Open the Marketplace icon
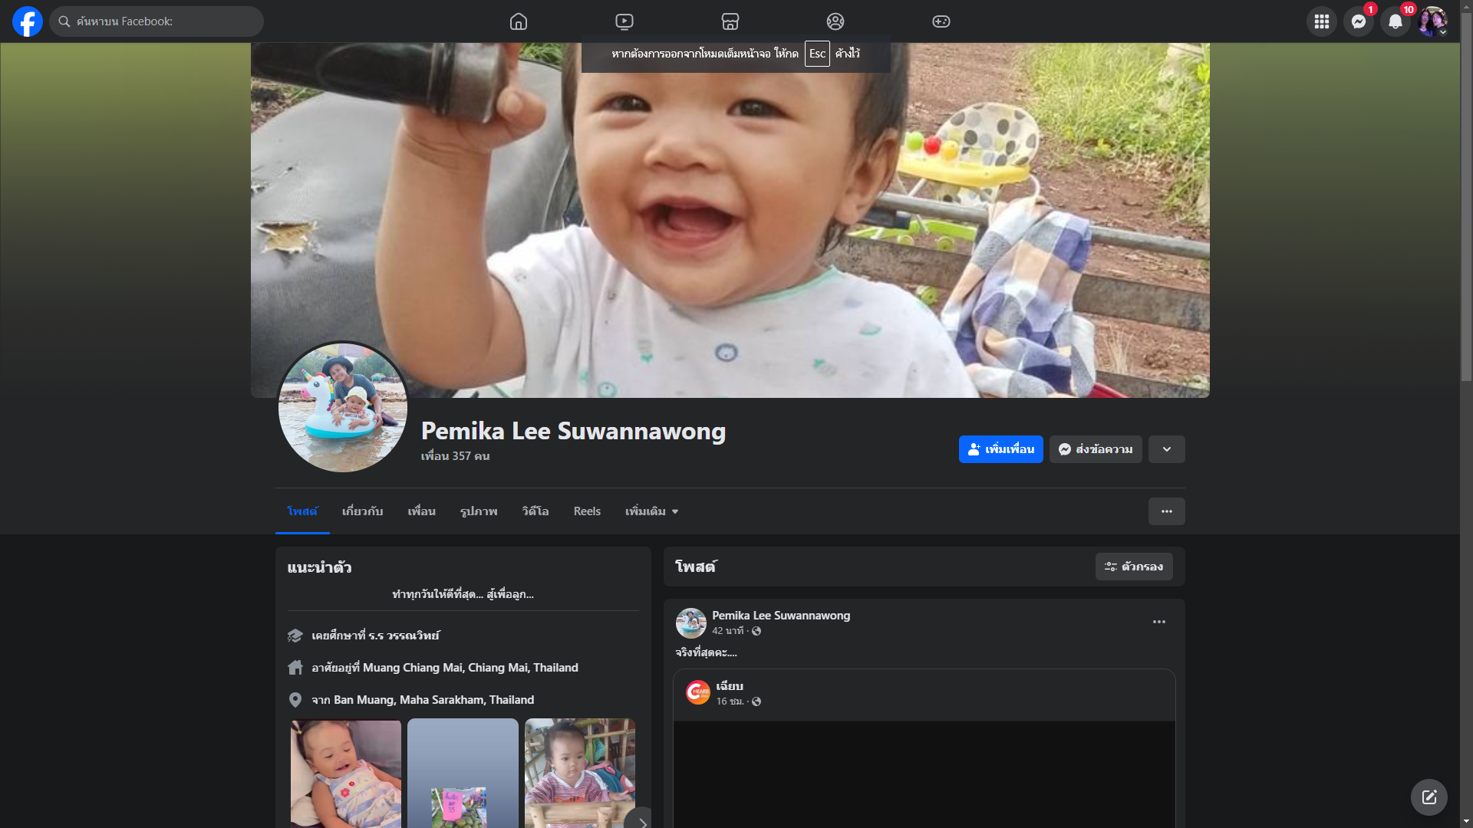Viewport: 1473px width, 828px height. pos(730,21)
